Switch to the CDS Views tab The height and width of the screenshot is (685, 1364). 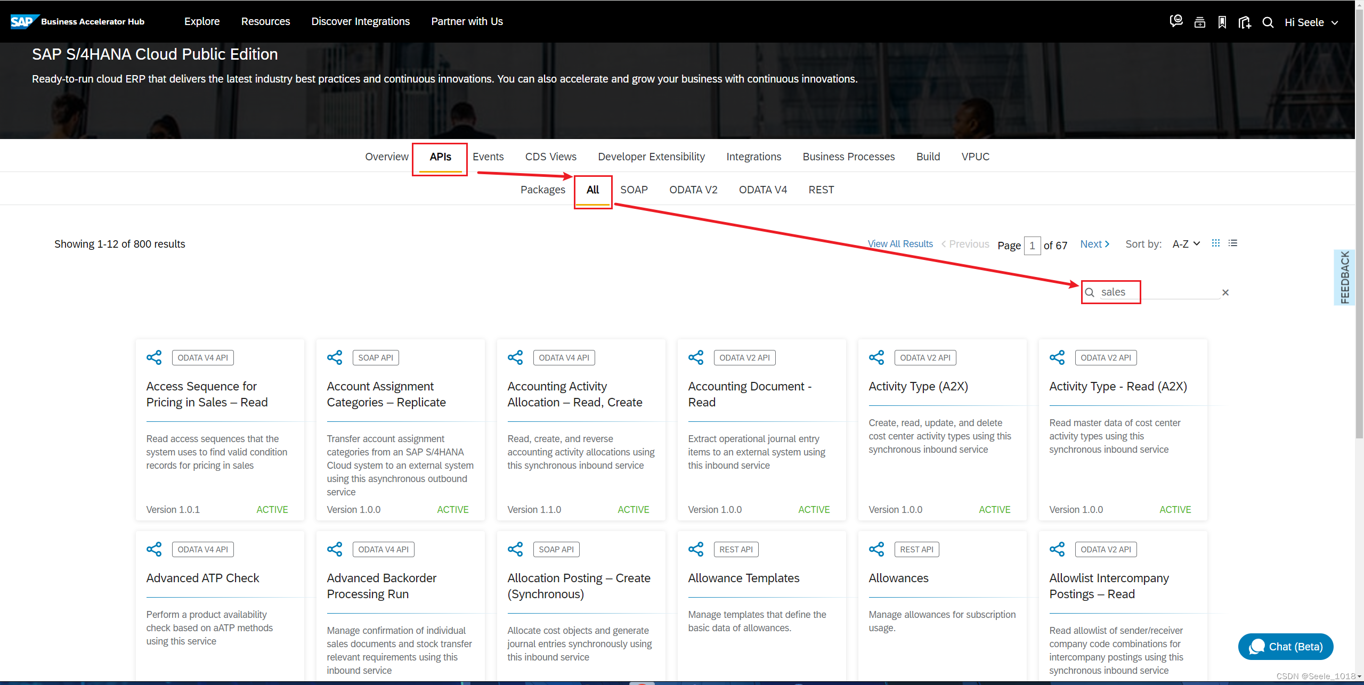[550, 157]
